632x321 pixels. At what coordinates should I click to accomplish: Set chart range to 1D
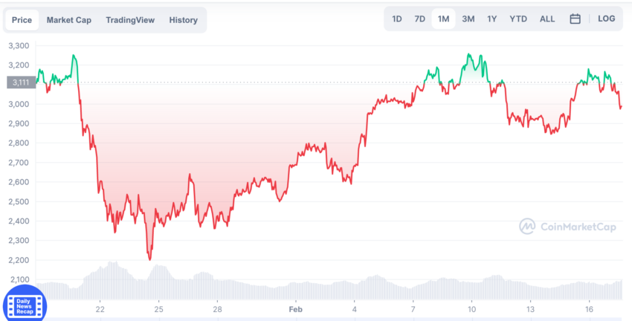coord(397,19)
